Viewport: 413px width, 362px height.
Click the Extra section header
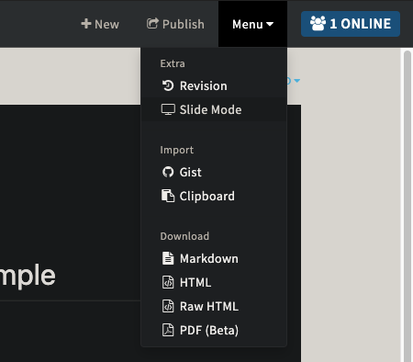173,63
